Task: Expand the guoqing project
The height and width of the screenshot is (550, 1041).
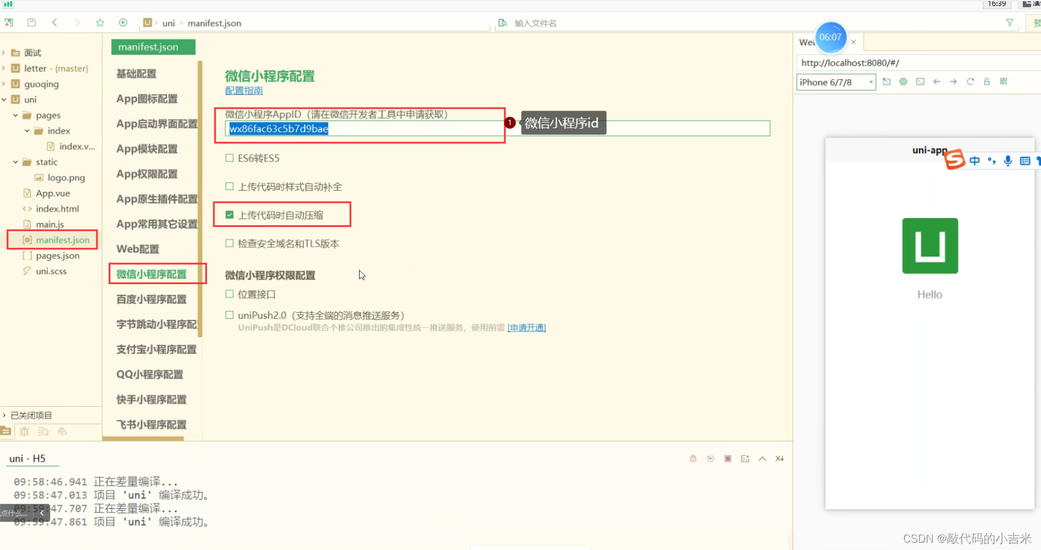Action: [4, 84]
